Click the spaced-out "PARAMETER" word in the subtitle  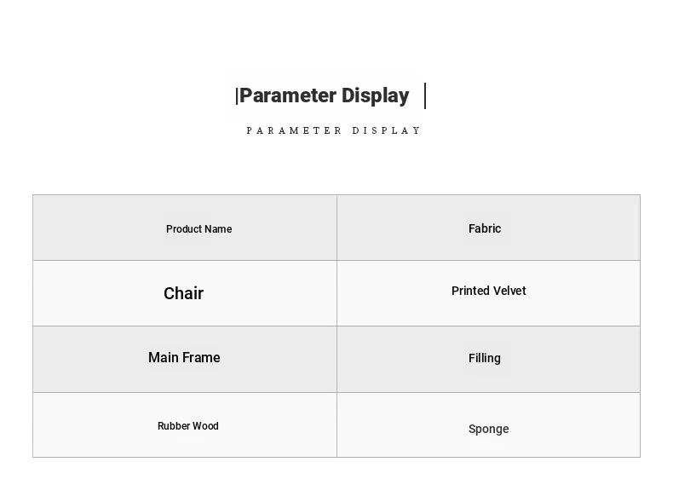coord(295,131)
